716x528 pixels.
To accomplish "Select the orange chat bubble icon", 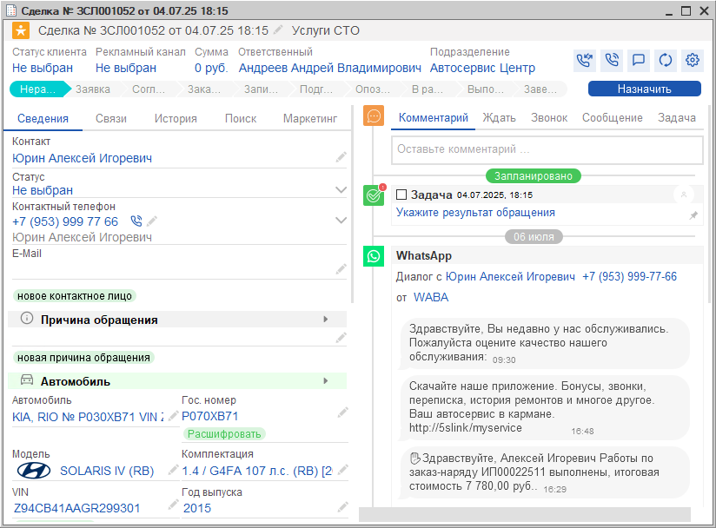I will click(373, 115).
